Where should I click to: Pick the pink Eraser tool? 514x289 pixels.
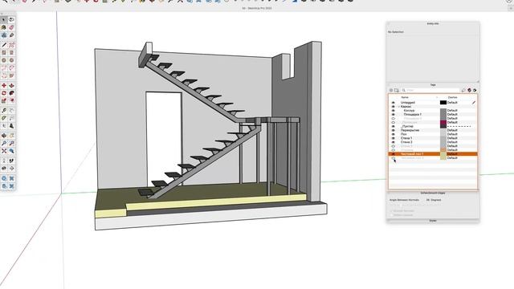point(11,27)
